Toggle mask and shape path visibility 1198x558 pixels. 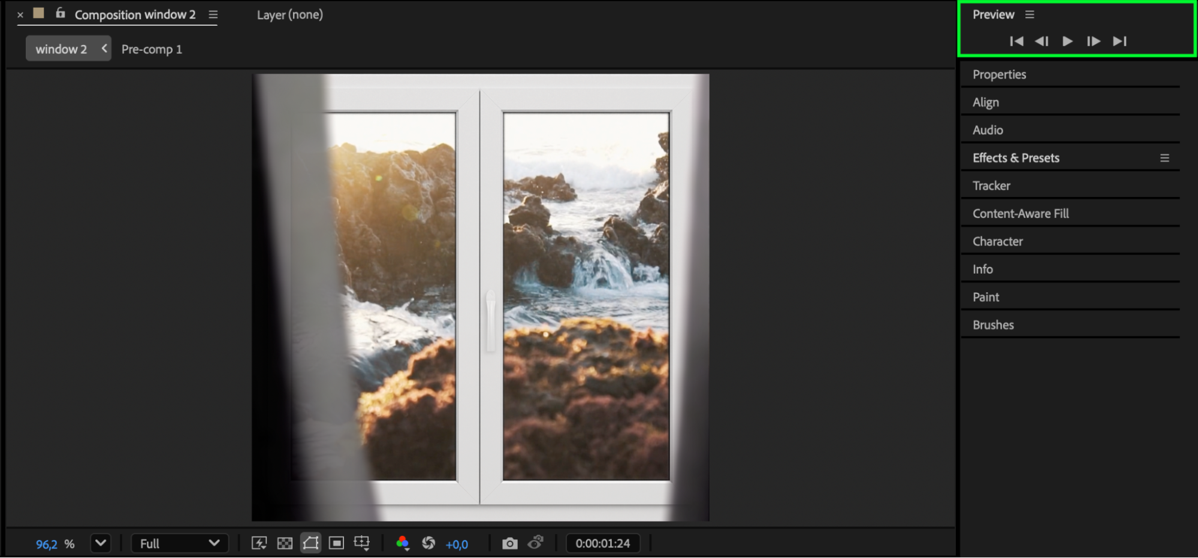pyautogui.click(x=310, y=543)
